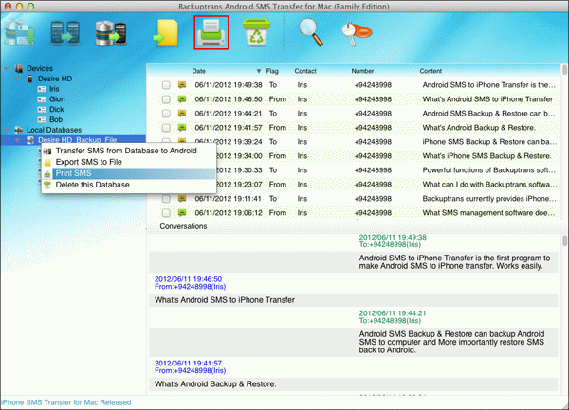
Task: Click the row 'Powerful functions of Backuptrans soft…'
Action: coord(354,170)
